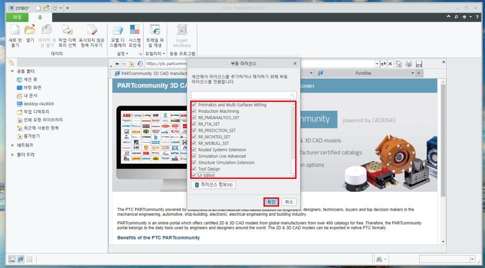Click the folder tree icon above navigator

pyautogui.click(x=12, y=63)
